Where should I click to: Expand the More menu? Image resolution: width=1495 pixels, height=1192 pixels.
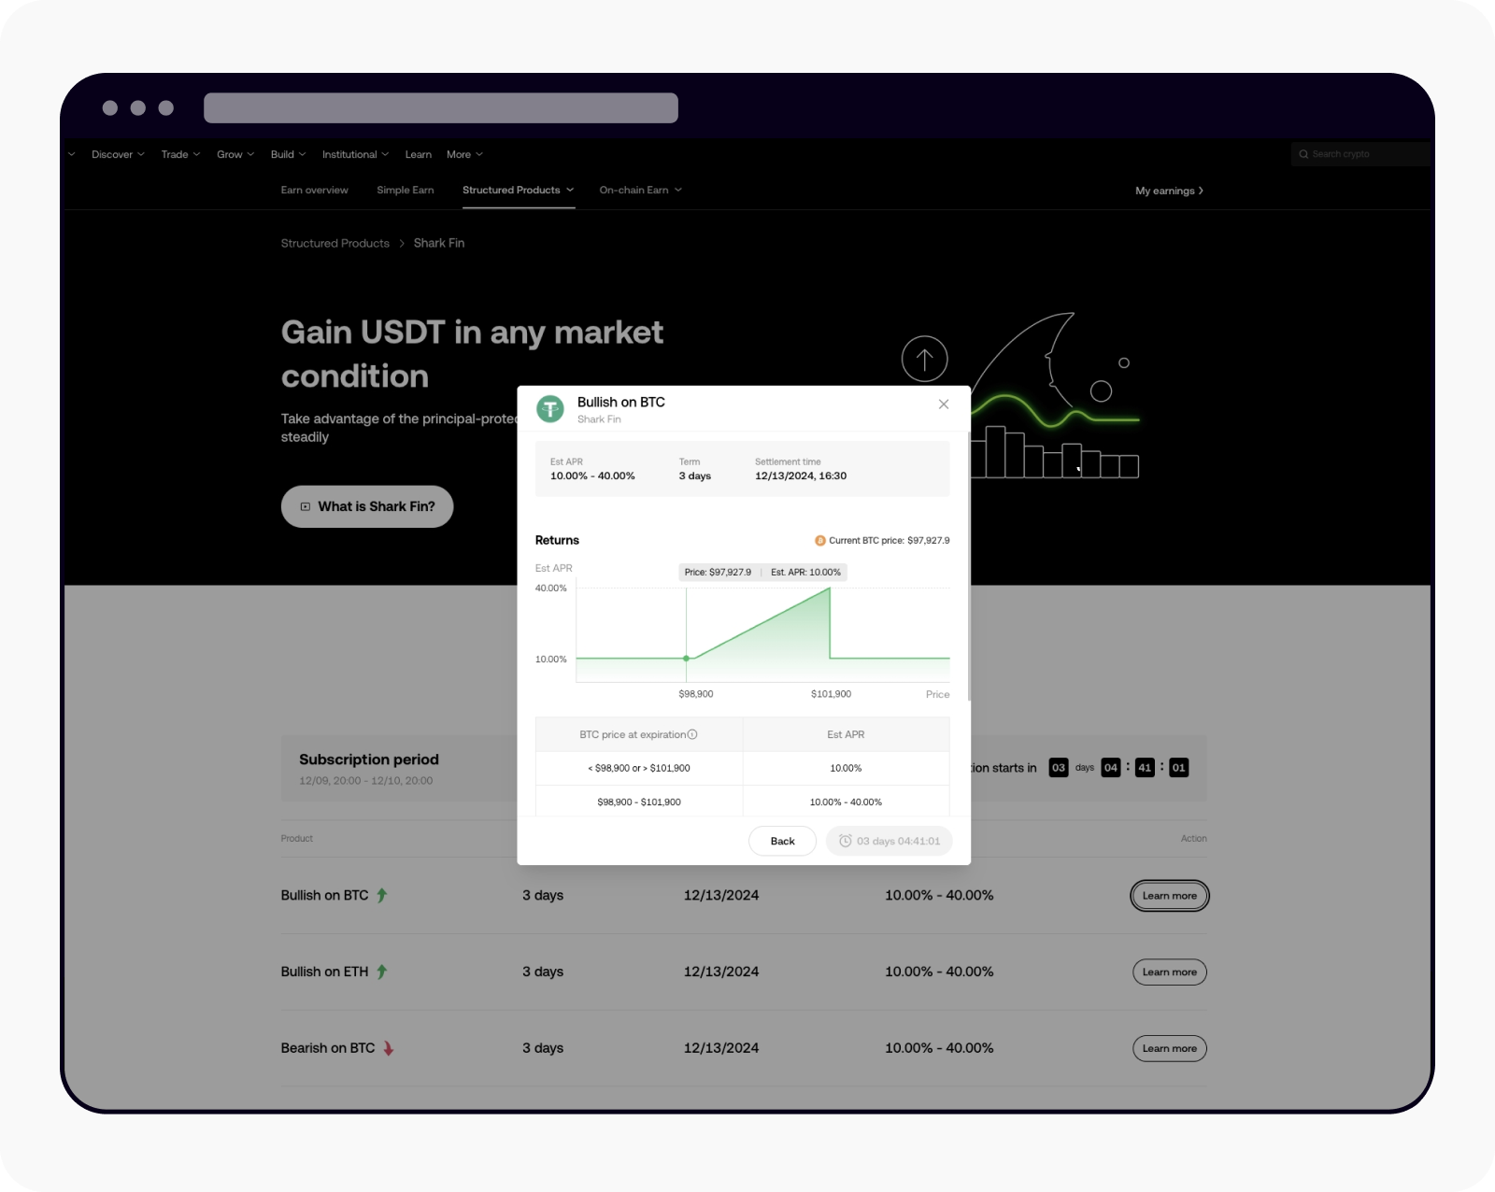464,154
